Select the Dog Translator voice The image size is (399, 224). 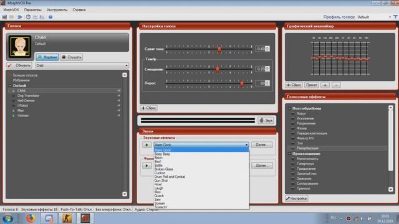(28, 96)
